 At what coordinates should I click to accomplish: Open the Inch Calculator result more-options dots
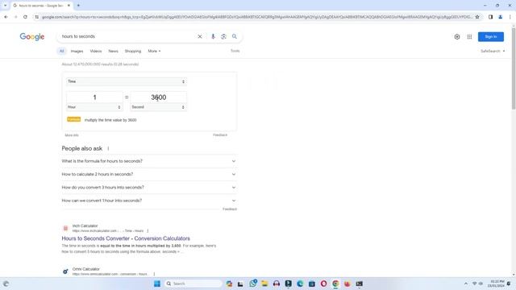point(148,231)
